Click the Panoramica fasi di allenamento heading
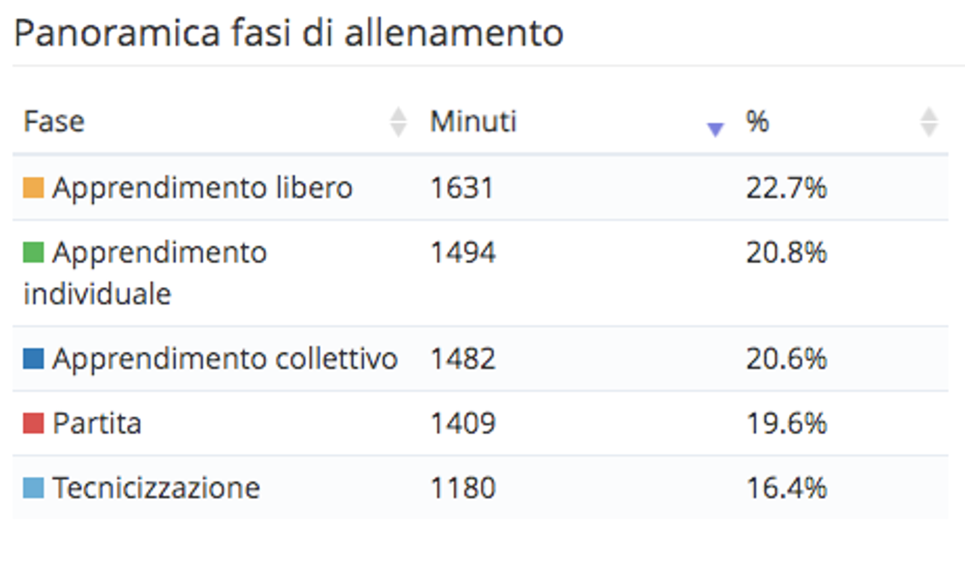Screen dimensions: 965x567 coord(288,33)
